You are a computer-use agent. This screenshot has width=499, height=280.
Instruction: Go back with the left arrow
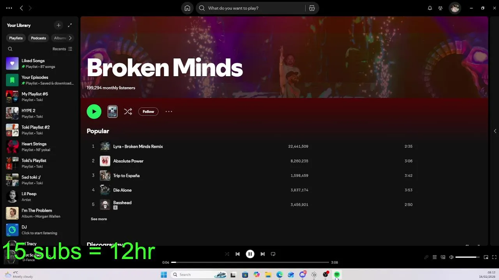[x=21, y=8]
